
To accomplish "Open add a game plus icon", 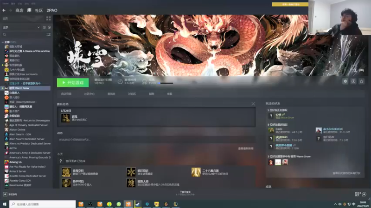I will (5, 194).
